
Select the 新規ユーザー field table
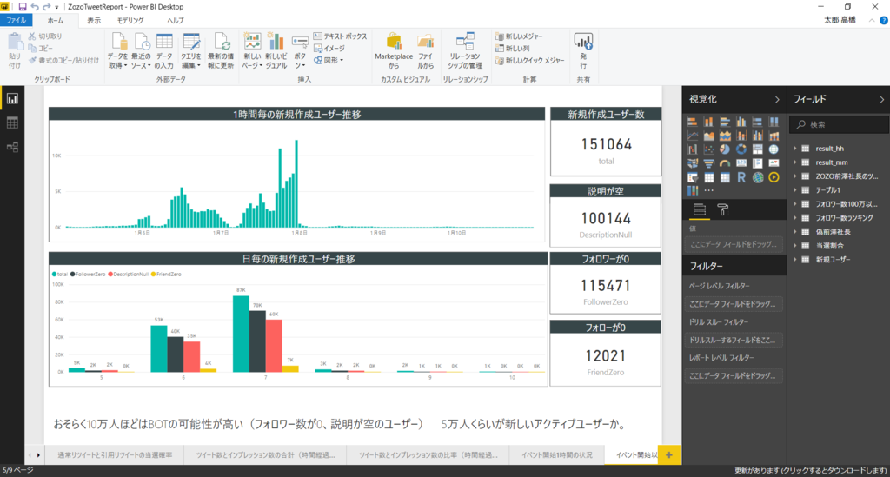click(834, 259)
